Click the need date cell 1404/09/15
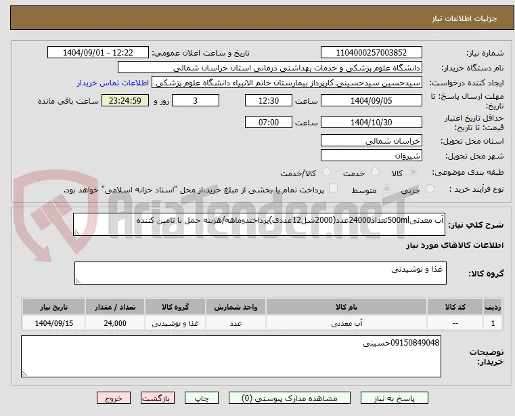The height and width of the screenshot is (416, 515). click(x=54, y=323)
